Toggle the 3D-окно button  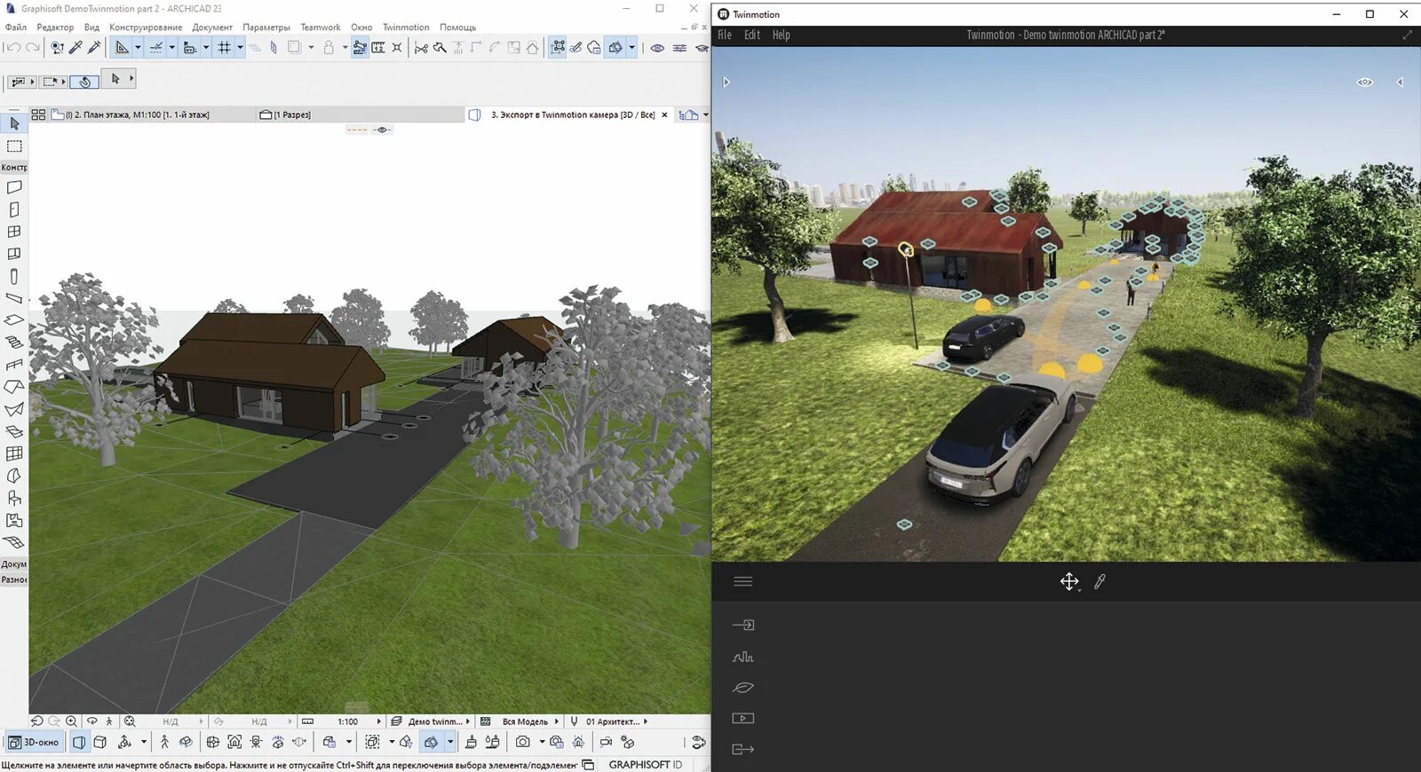point(34,742)
